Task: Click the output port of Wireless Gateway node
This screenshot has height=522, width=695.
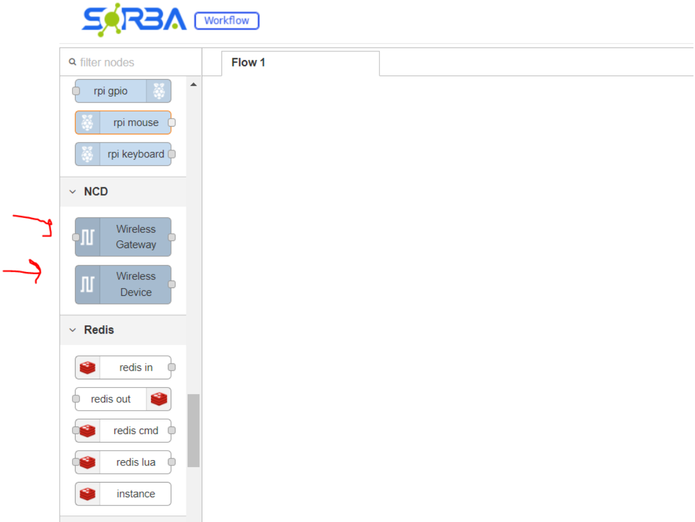Action: pos(172,237)
